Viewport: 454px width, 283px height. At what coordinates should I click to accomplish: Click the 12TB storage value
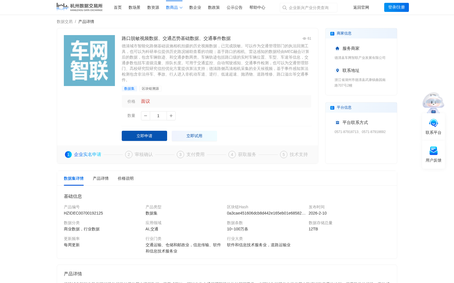coord(313,229)
